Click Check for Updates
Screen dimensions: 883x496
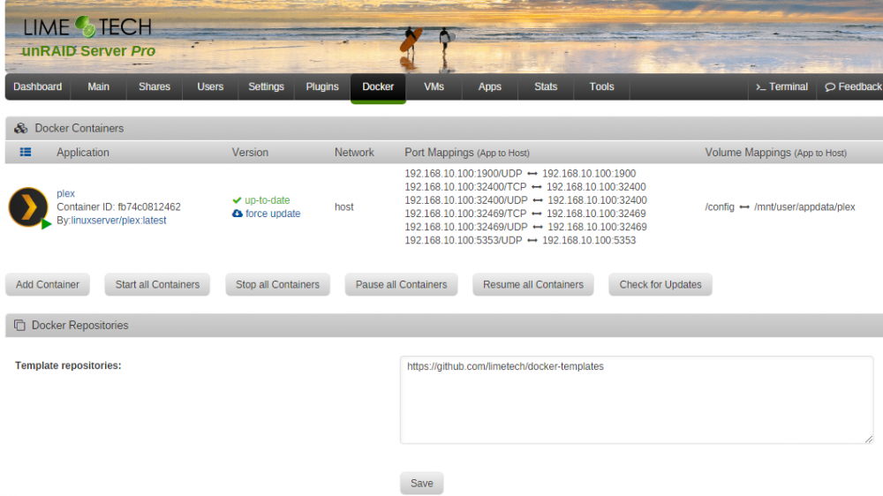[x=660, y=284]
